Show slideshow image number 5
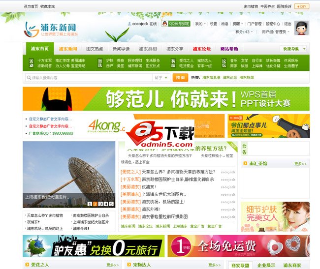 [x=111, y=204]
